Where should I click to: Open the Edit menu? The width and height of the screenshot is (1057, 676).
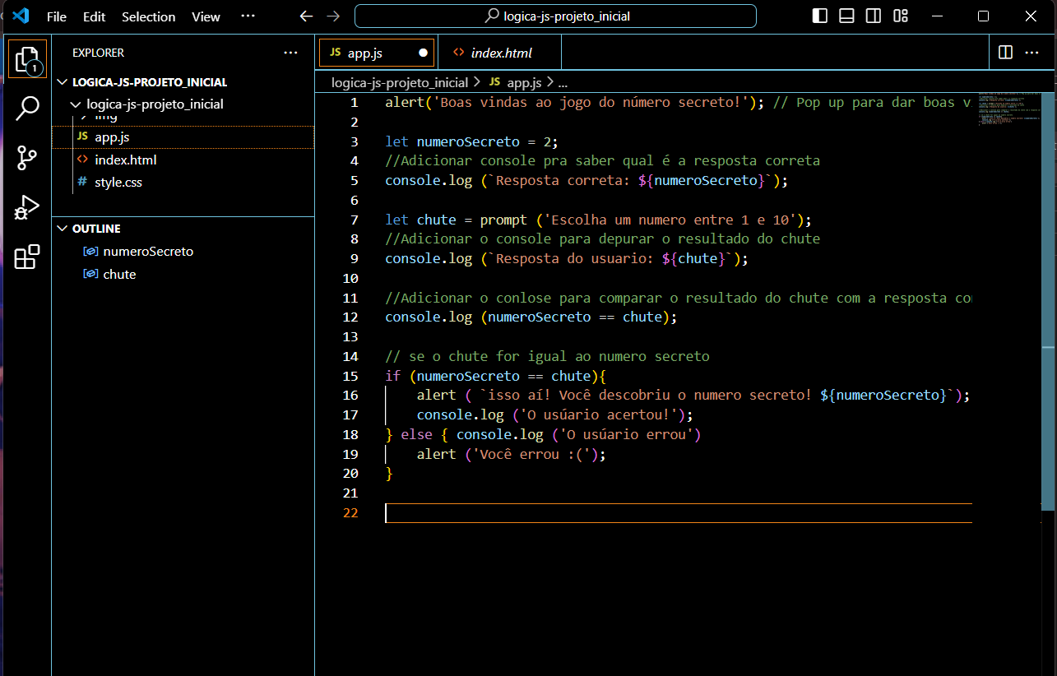coord(95,16)
